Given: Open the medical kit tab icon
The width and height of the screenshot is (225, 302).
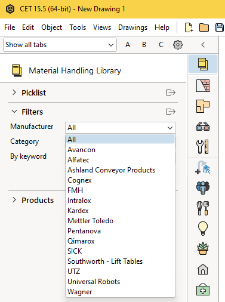Looking at the screenshot, I should (203, 289).
